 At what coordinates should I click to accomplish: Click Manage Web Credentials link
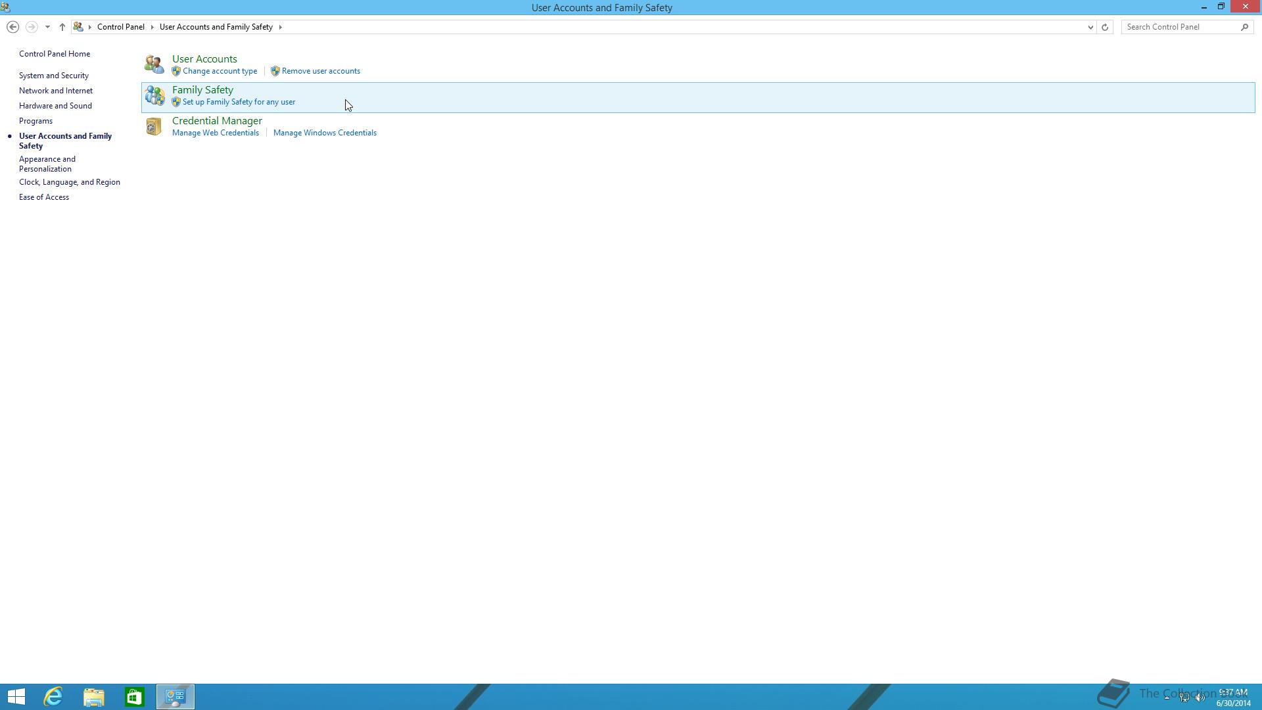(216, 133)
